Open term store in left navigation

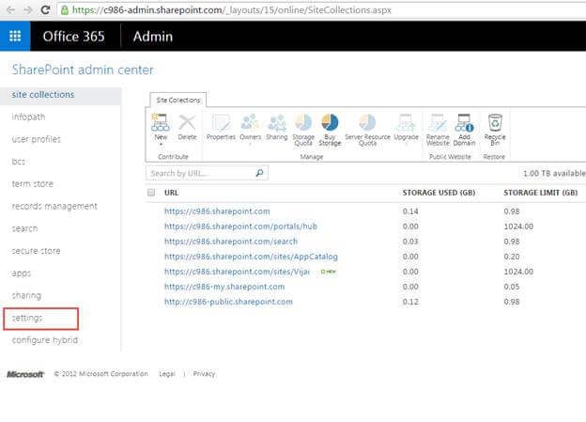[x=33, y=183]
